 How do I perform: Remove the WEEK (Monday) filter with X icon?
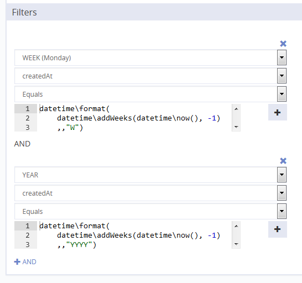tap(283, 44)
